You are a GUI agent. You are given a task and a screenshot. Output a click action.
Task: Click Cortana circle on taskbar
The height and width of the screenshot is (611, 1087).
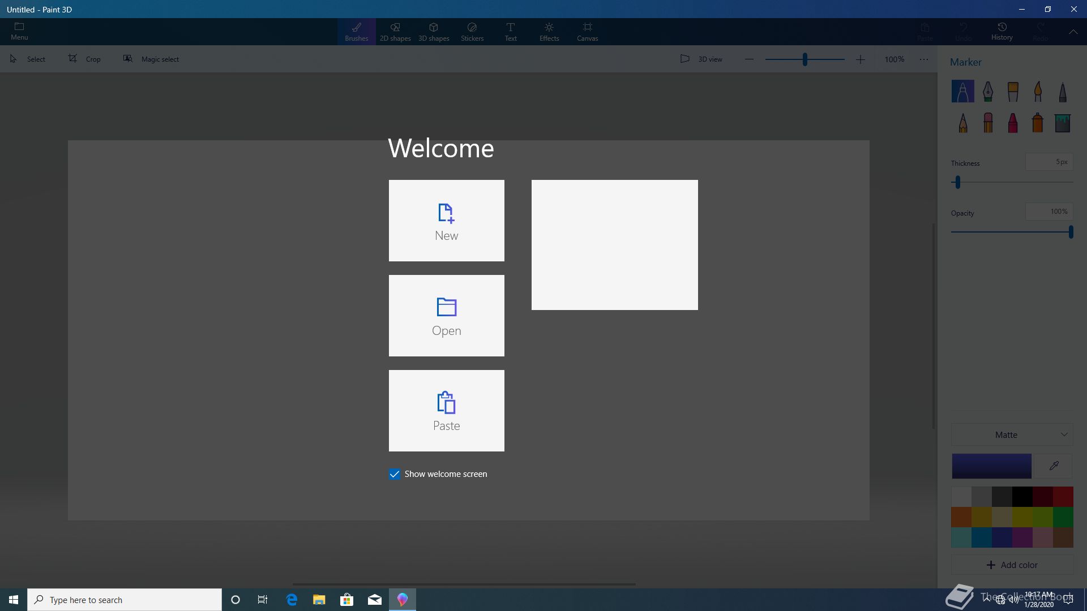coord(236,600)
